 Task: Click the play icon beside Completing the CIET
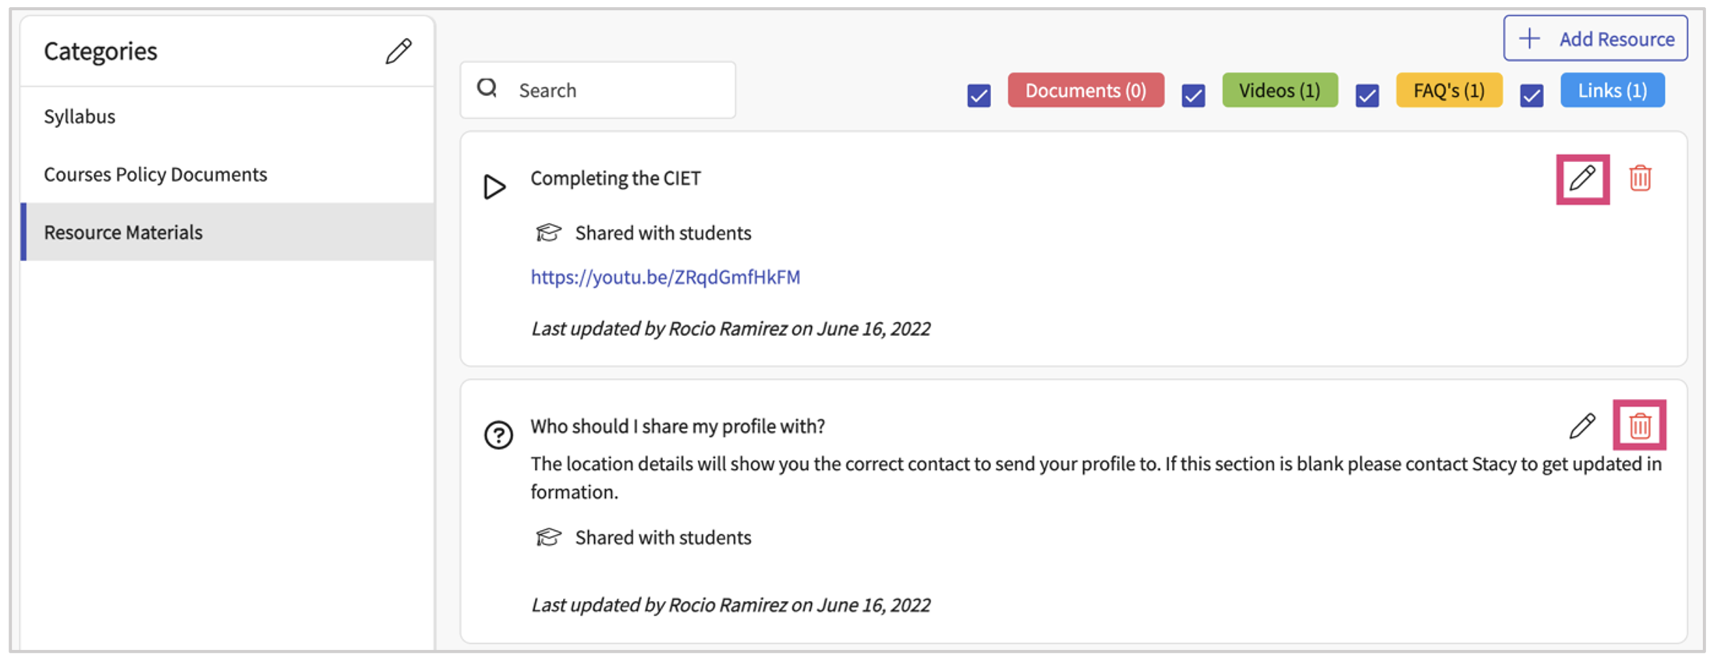pyautogui.click(x=494, y=186)
